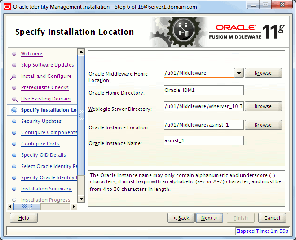Click the horizontal scrollbar thumb
Viewport: 296px width, 240px height.
[27, 207]
